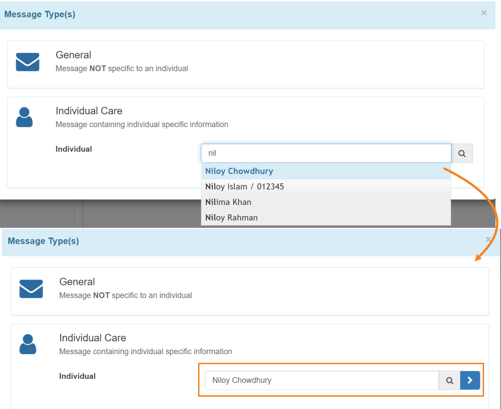Choose Niloy Islam / 012345 from suggestions

click(244, 187)
